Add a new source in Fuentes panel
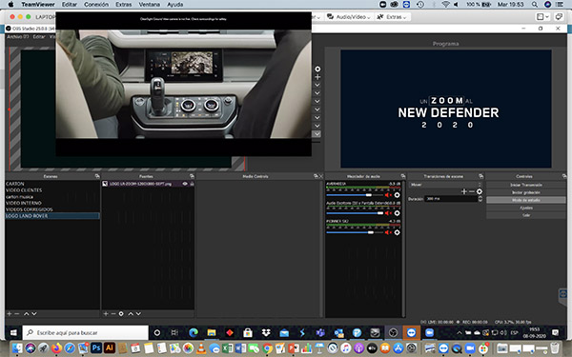Image resolution: width=572 pixels, height=357 pixels. [106, 313]
